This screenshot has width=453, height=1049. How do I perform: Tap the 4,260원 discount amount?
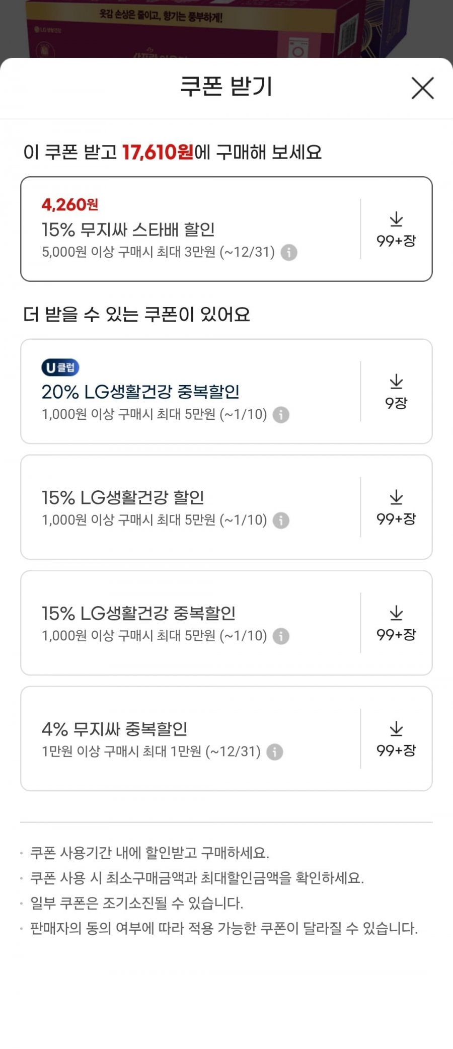[69, 205]
